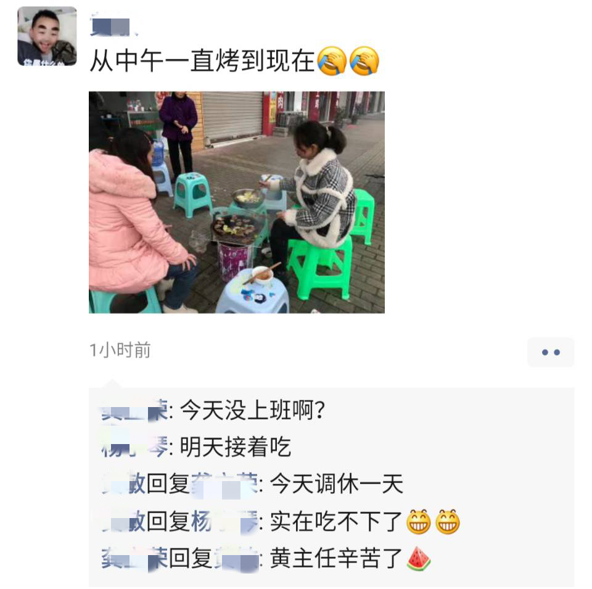Select the post text 从中午一直烤到现在
The image size is (592, 589).
pyautogui.click(x=202, y=61)
